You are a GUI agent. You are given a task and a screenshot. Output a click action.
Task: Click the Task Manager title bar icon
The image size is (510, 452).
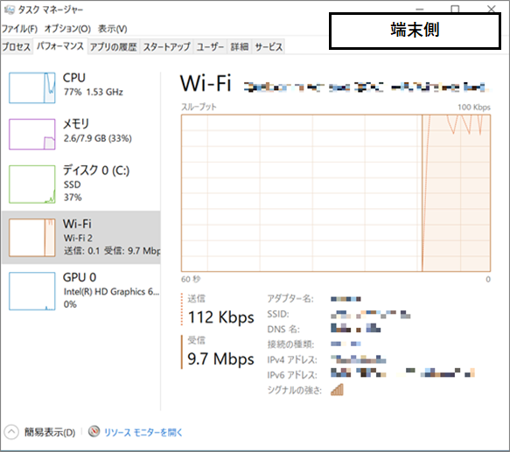pyautogui.click(x=10, y=10)
